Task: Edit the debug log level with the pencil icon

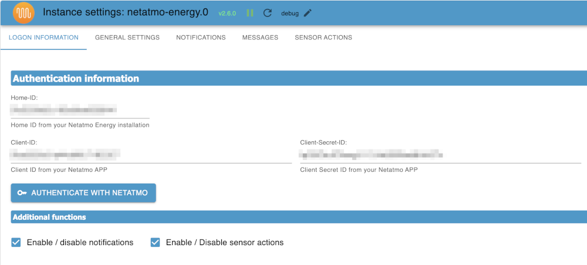Action: tap(308, 13)
